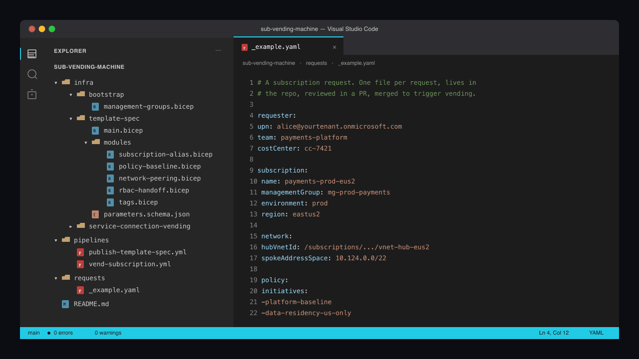Click the modules folder icon
The height and width of the screenshot is (359, 639).
[x=96, y=142]
